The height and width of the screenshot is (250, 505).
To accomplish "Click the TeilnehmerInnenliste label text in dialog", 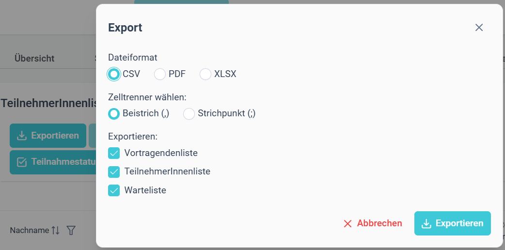I will tap(167, 172).
